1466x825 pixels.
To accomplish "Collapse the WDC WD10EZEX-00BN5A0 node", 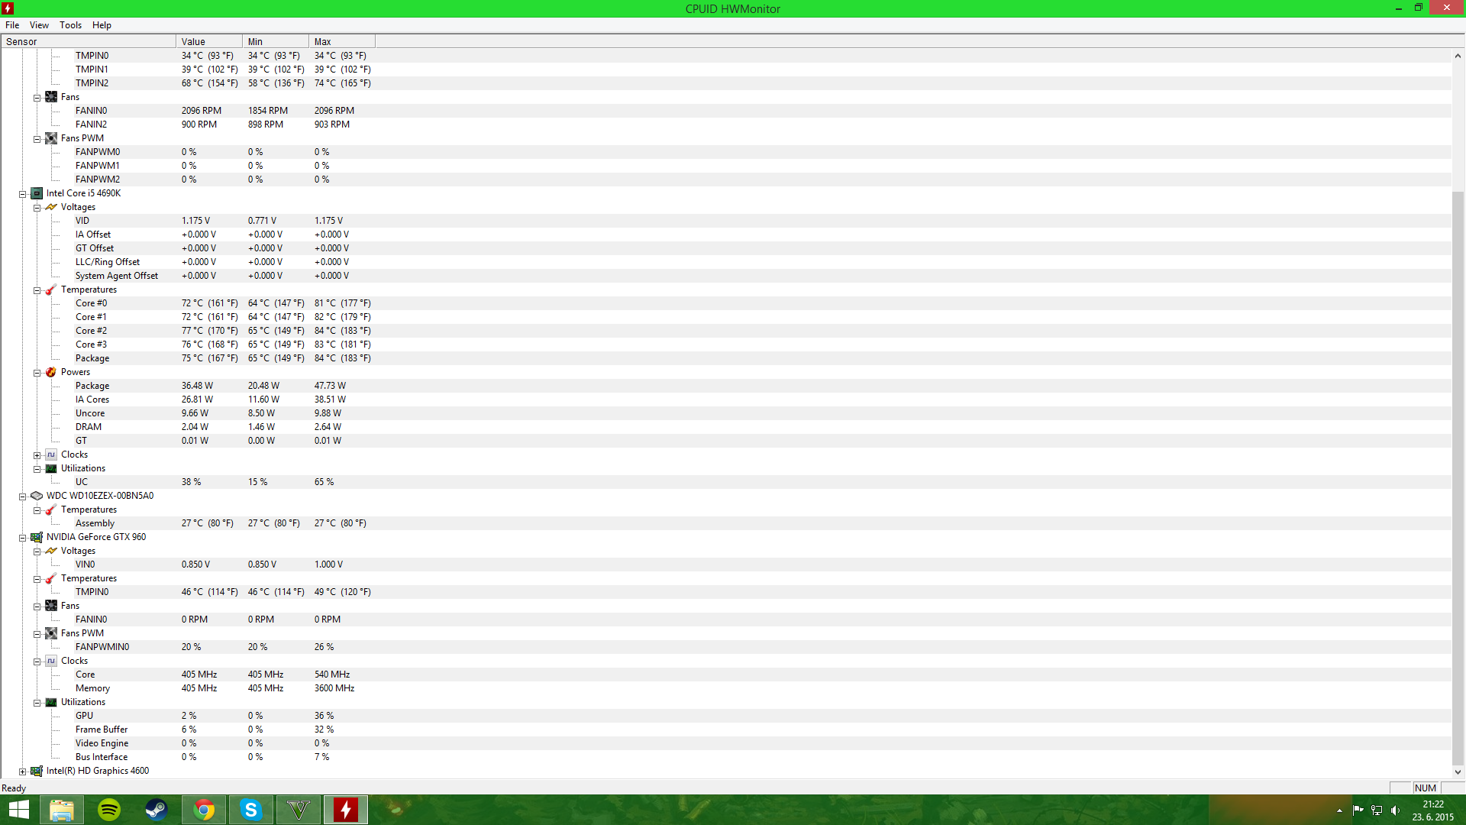I will point(23,497).
